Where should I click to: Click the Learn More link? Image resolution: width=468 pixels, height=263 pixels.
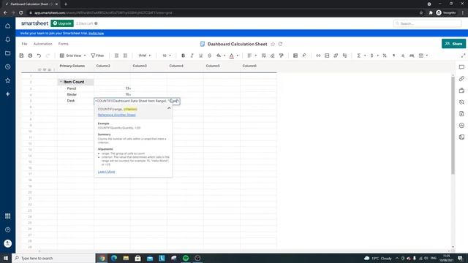(x=106, y=172)
